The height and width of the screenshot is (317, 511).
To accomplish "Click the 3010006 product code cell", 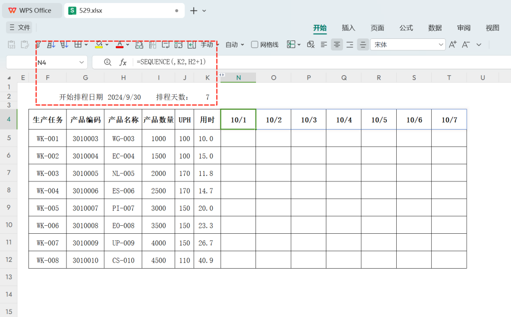I will click(x=85, y=190).
